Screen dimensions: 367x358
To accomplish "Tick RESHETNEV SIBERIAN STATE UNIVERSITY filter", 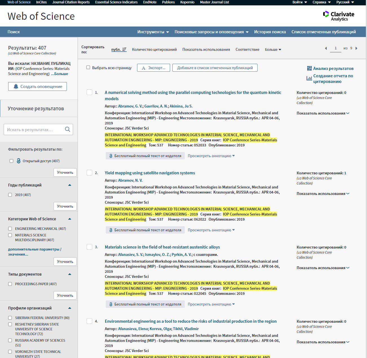I will coord(10,324).
